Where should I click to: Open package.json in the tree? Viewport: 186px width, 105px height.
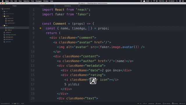click(9, 37)
